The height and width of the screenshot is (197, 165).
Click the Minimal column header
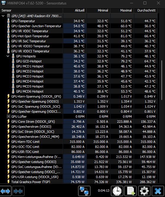pyautogui.click(x=98, y=10)
